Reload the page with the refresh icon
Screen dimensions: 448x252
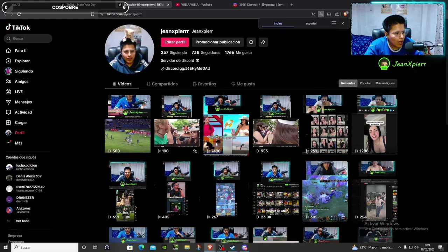pyautogui.click(x=19, y=14)
